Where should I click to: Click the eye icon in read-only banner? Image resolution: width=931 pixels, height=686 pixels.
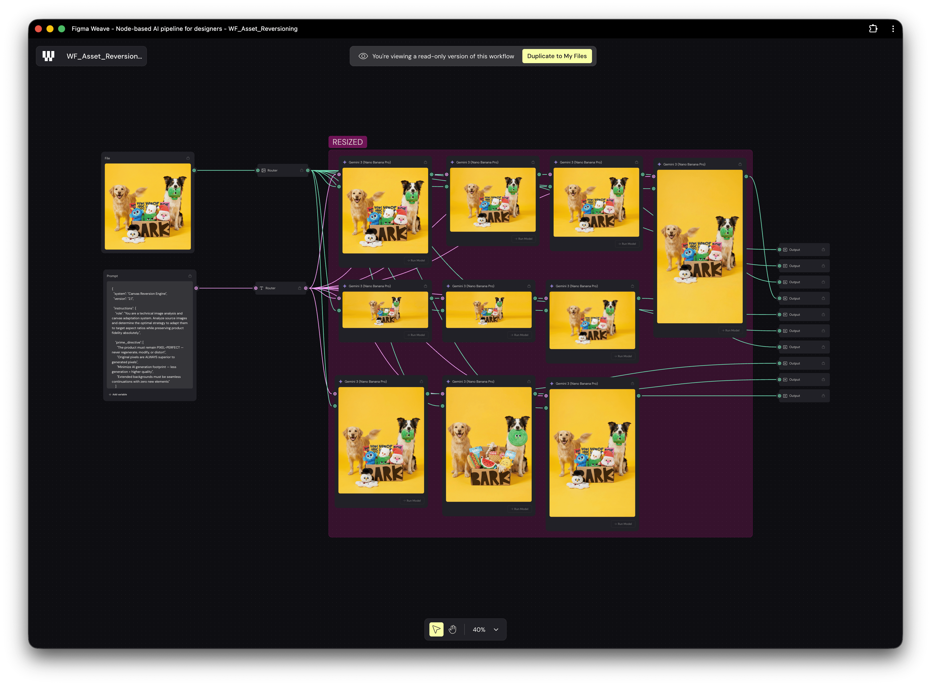pos(363,56)
